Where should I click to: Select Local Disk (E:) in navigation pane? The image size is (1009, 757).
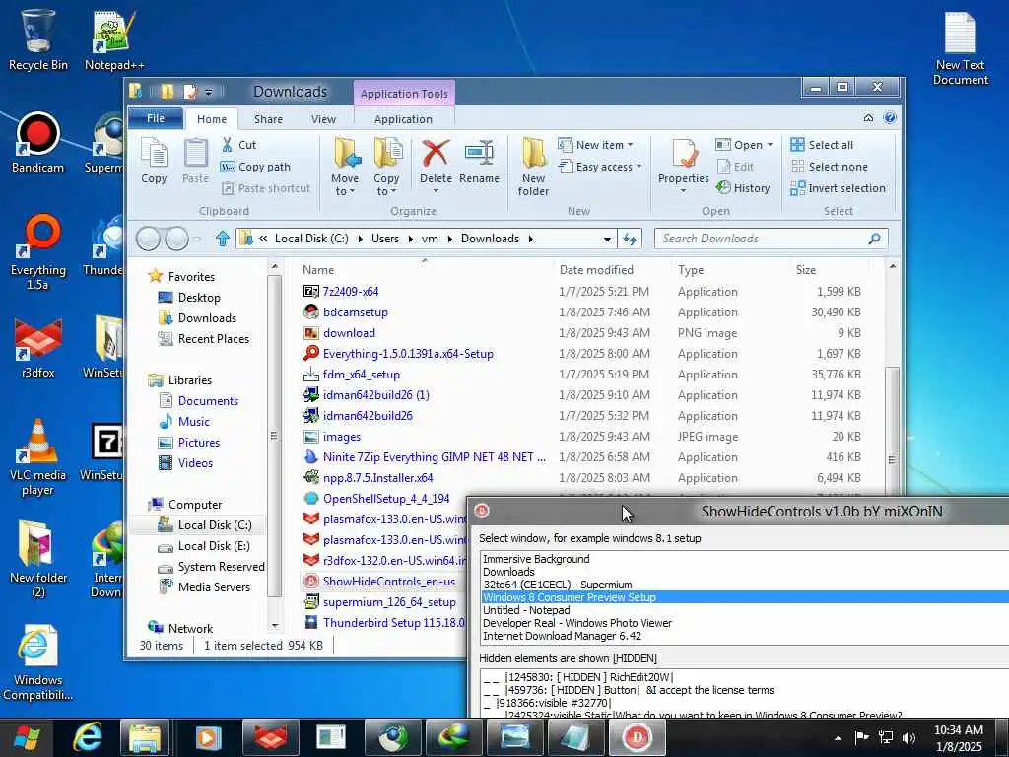coord(214,546)
